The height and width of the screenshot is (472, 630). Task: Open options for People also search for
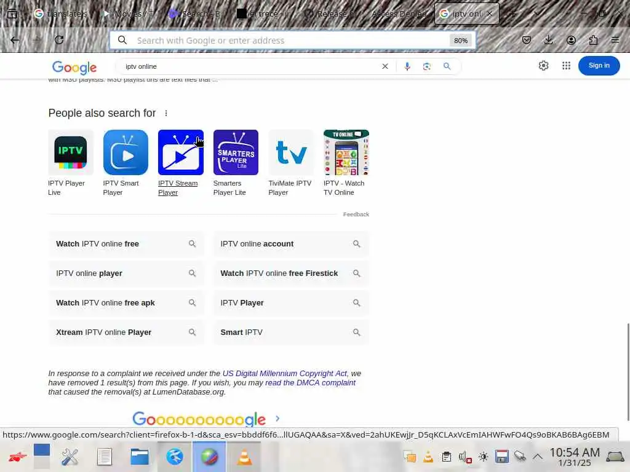[x=166, y=113]
